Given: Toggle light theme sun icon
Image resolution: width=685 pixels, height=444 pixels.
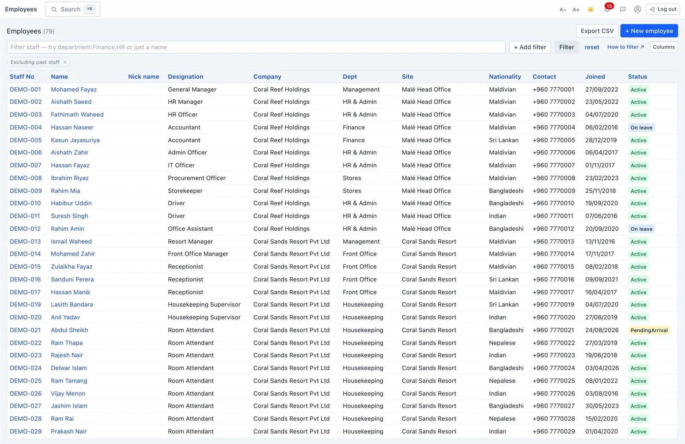Looking at the screenshot, I should [x=590, y=9].
